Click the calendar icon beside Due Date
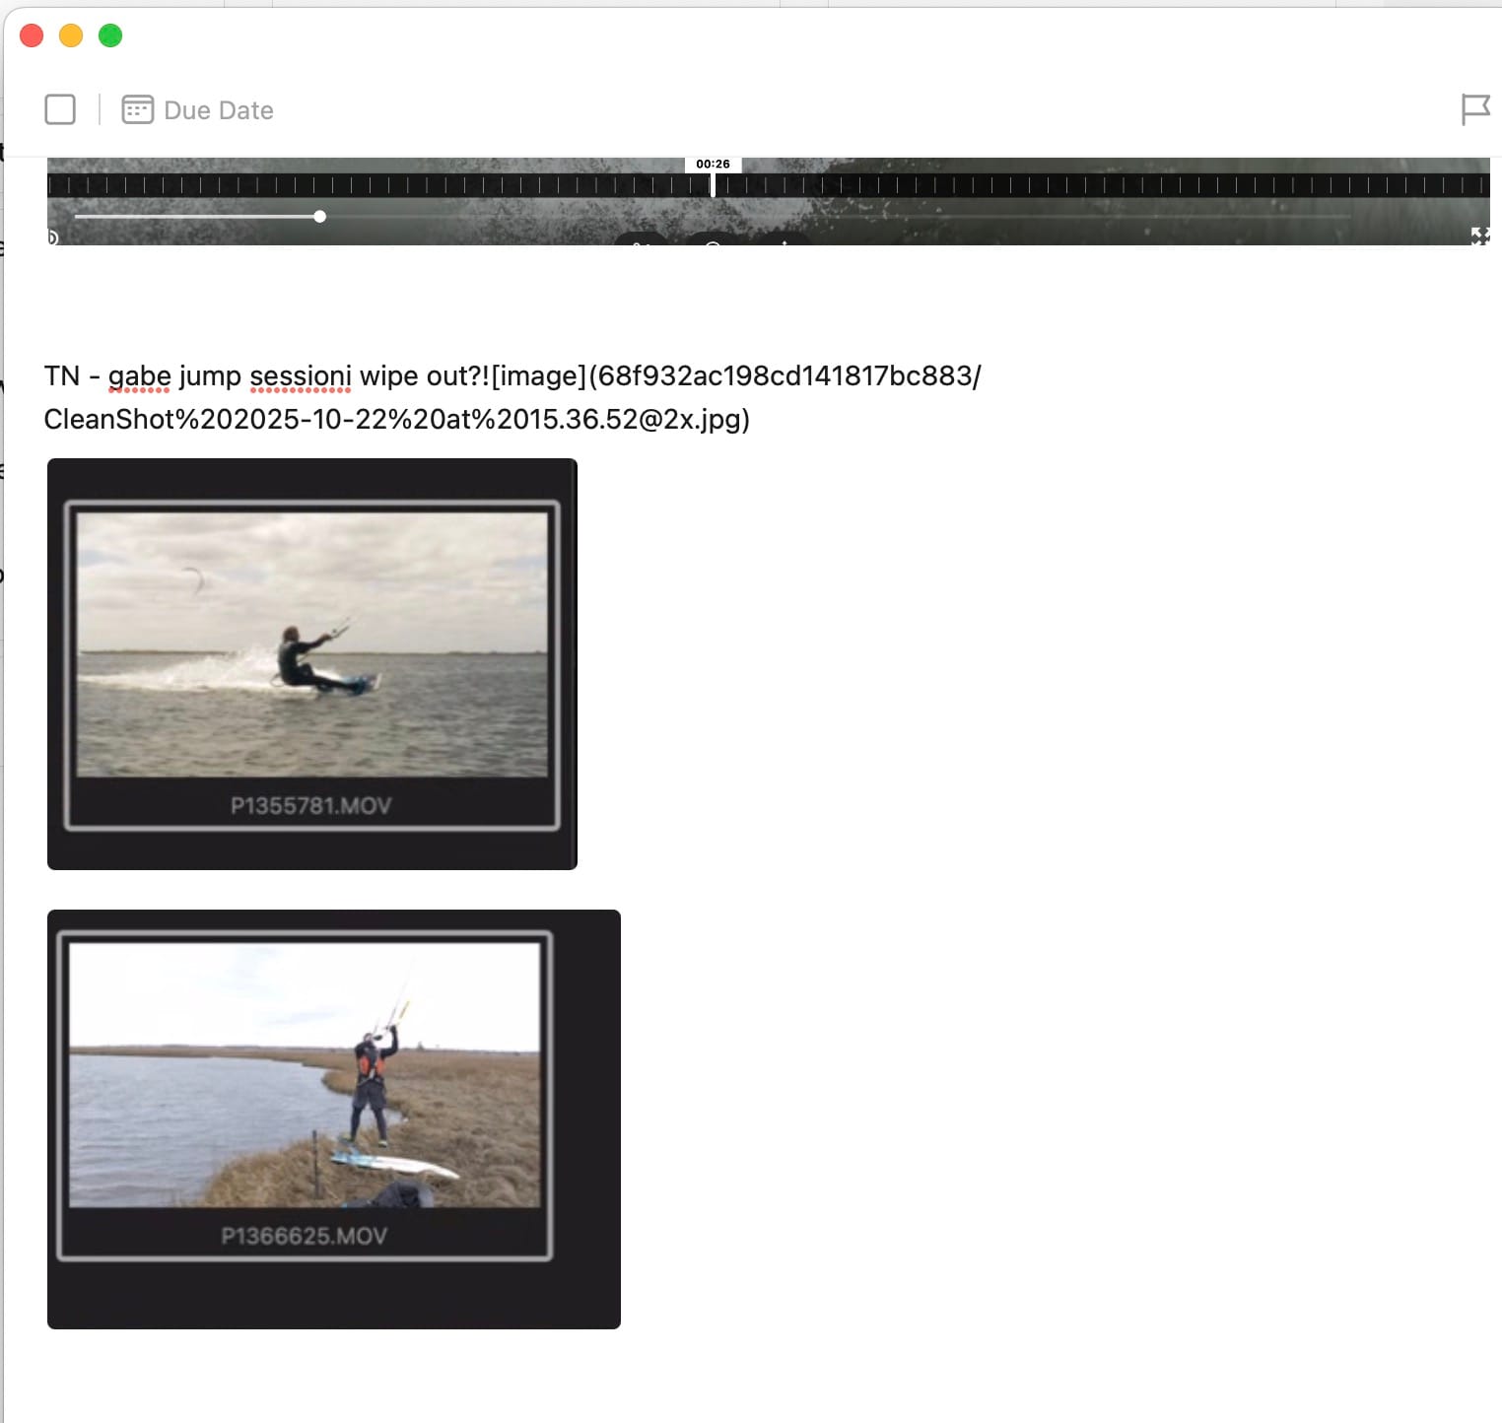 (137, 109)
